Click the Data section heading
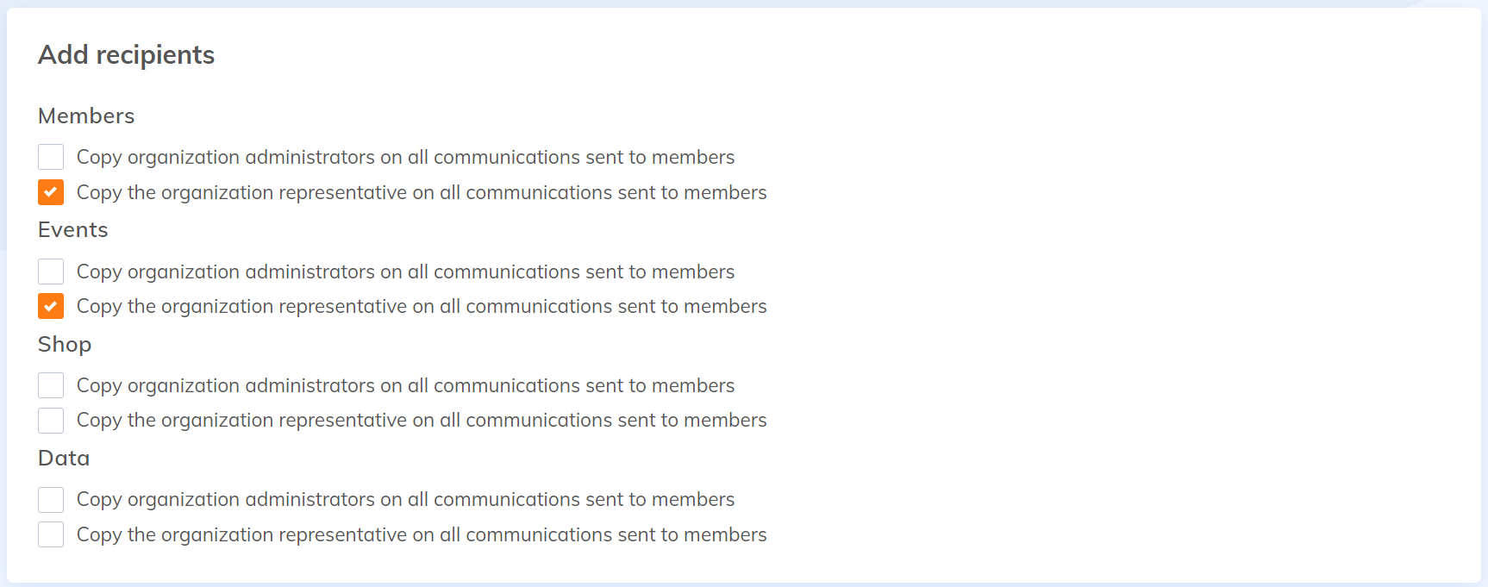Screen dimensions: 1488x587 64,459
